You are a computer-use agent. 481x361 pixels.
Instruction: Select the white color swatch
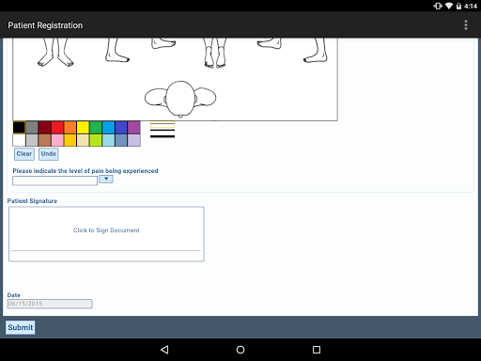pos(19,140)
